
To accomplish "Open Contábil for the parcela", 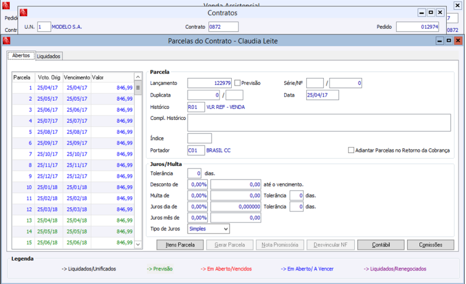I will (x=380, y=245).
